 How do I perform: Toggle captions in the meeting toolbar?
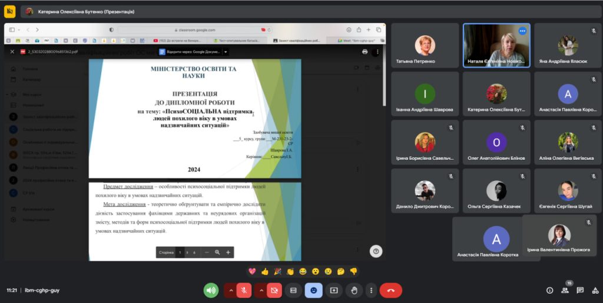tap(293, 290)
